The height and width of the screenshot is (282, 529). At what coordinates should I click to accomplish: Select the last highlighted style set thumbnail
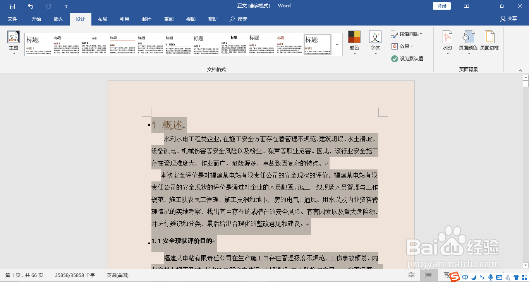pos(318,44)
